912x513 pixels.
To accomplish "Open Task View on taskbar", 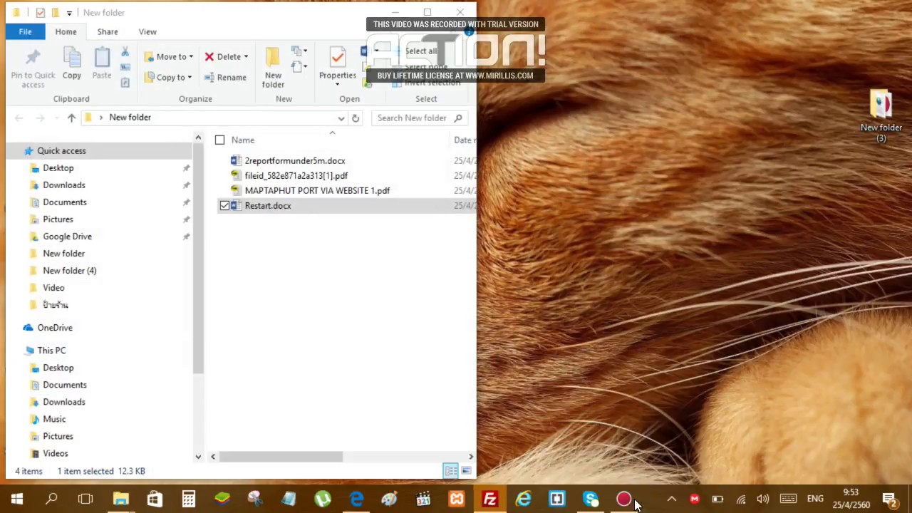I will 85,499.
